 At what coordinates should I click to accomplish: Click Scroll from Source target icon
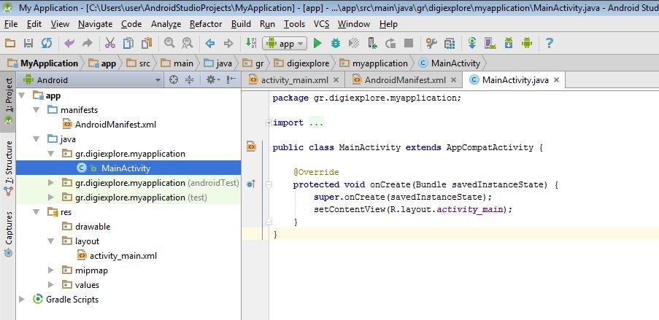pyautogui.click(x=174, y=79)
